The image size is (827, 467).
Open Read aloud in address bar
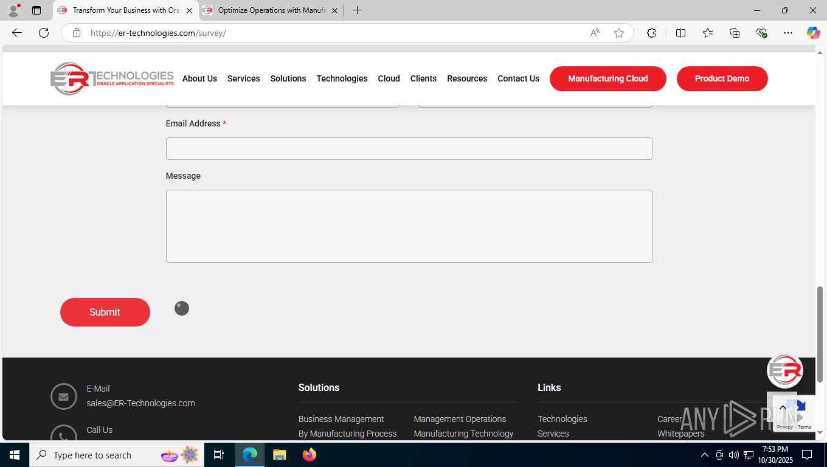click(x=595, y=33)
